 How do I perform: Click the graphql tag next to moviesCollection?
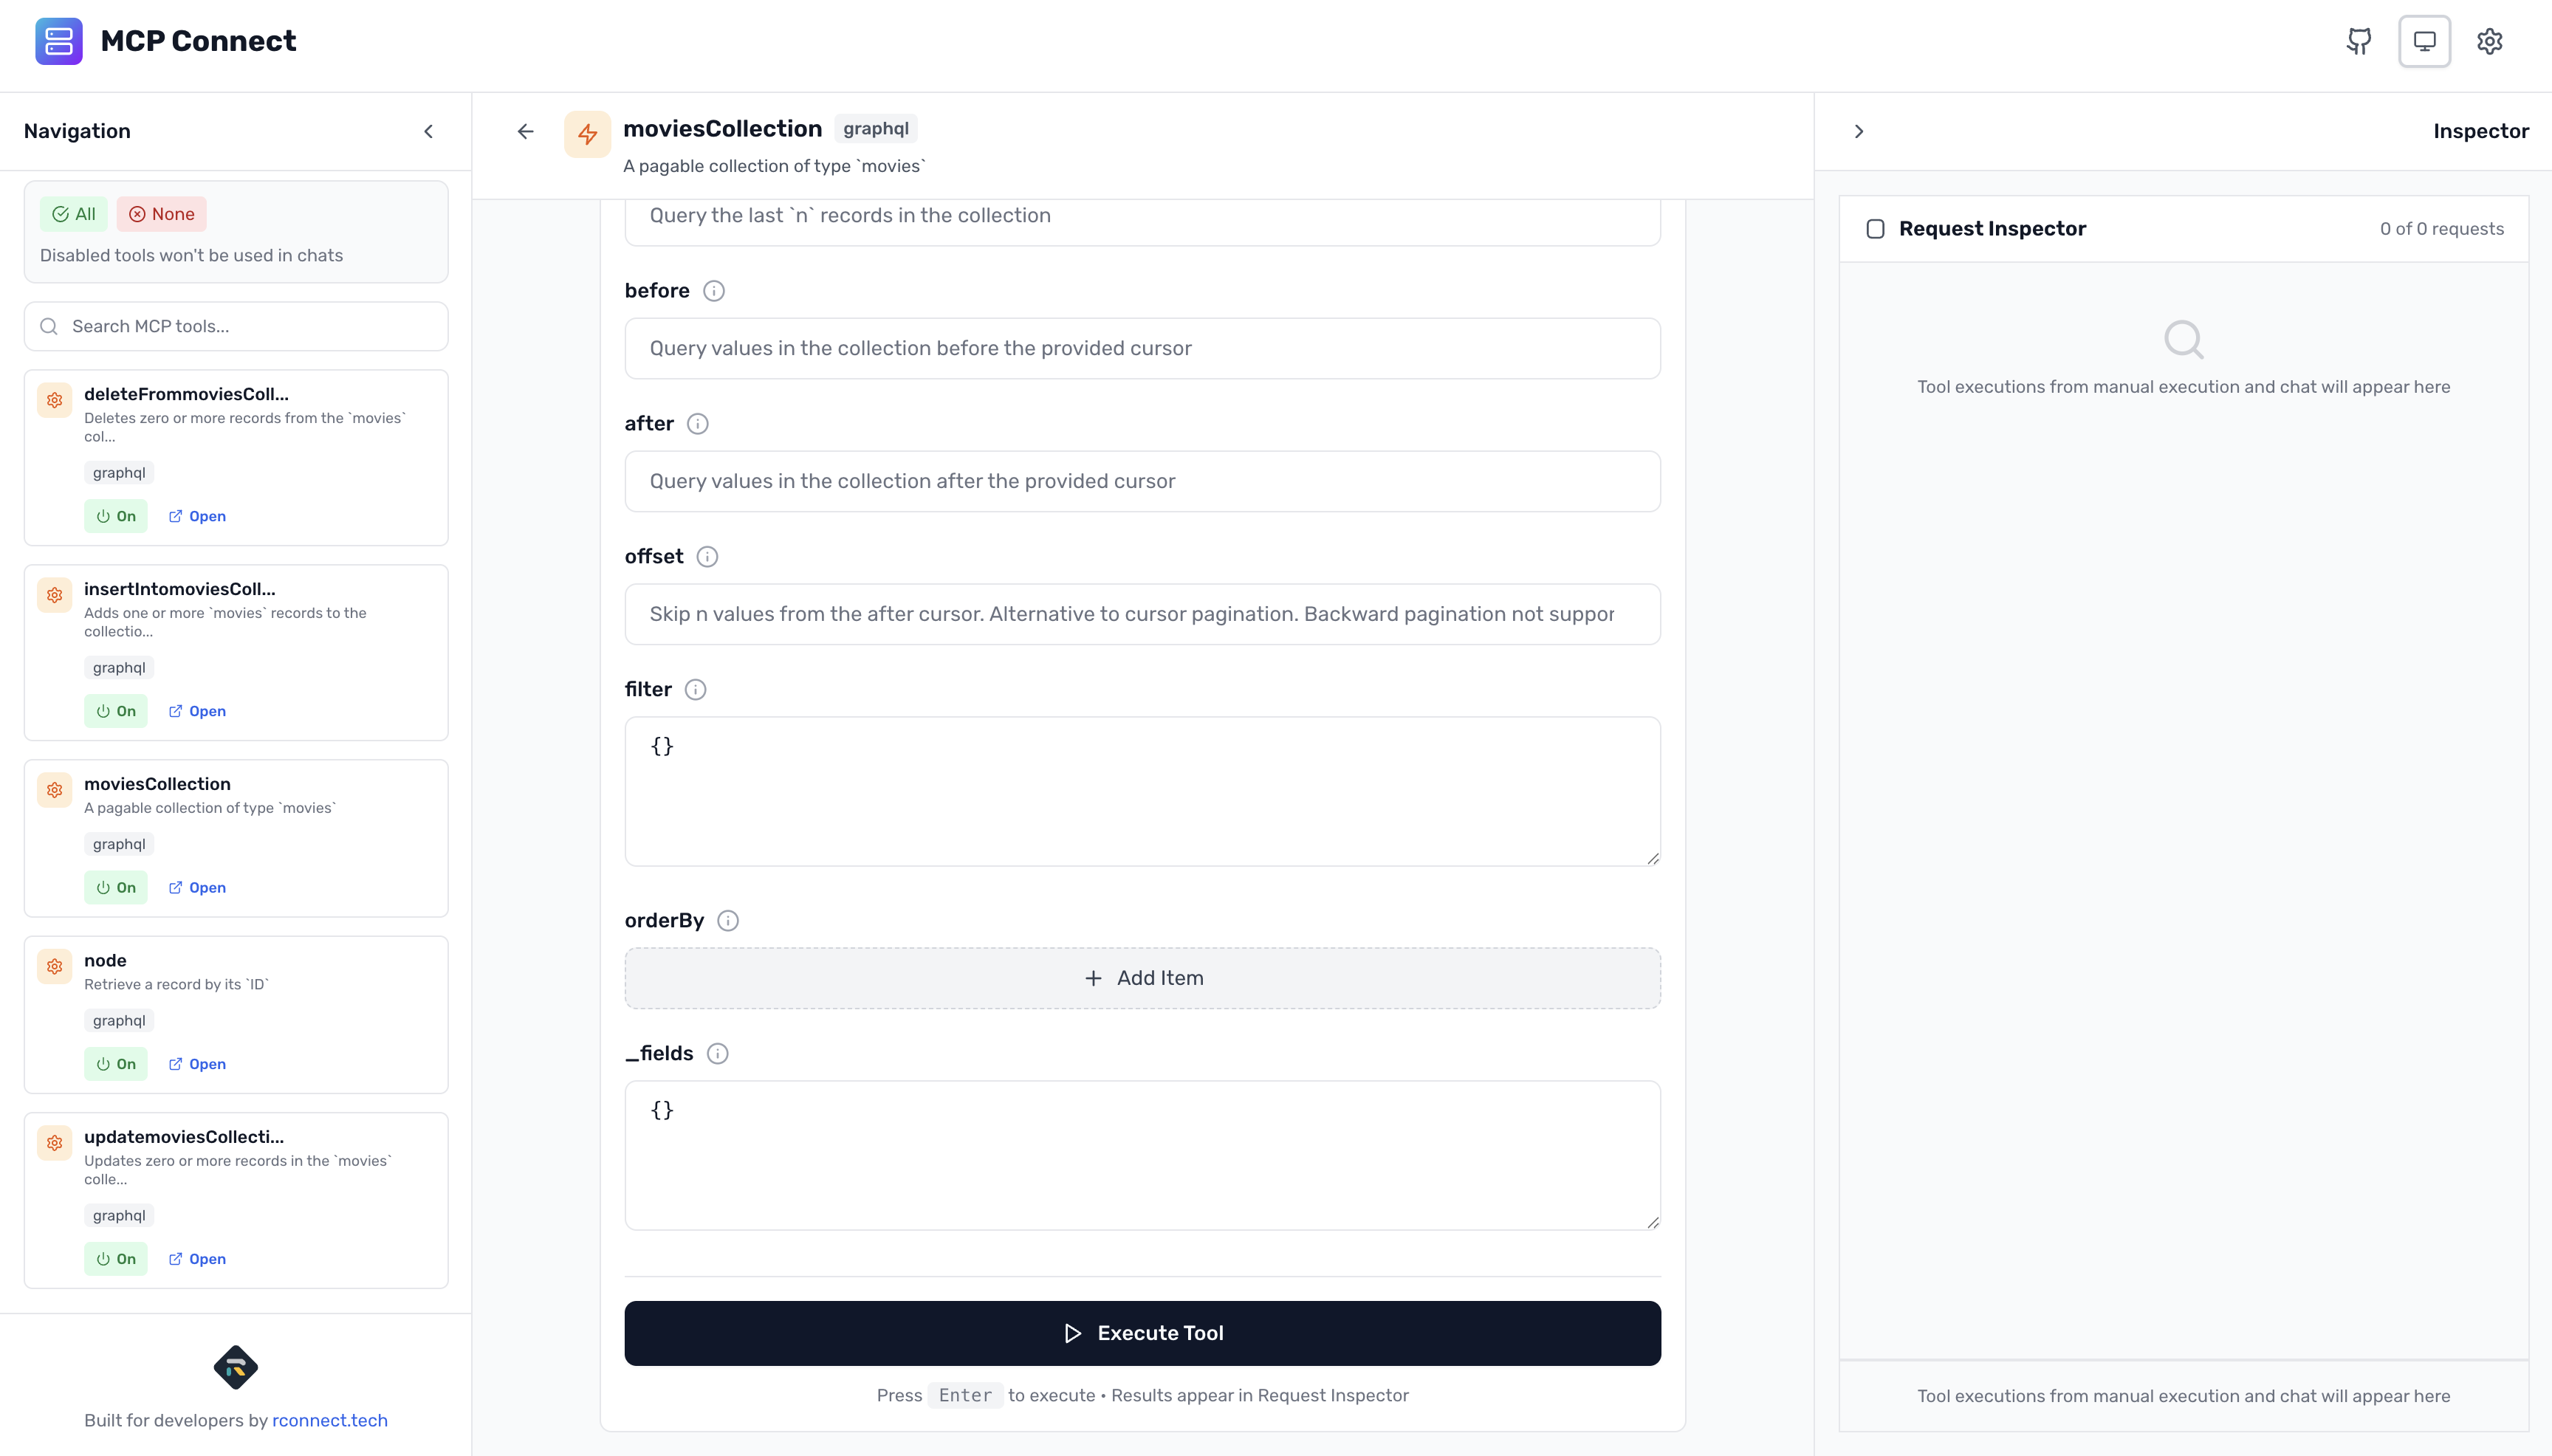tap(875, 128)
